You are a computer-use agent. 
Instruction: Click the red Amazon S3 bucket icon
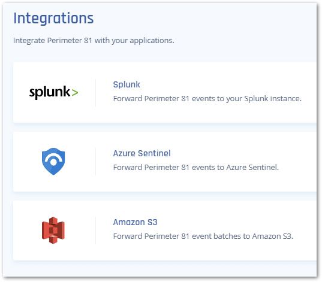point(53,231)
